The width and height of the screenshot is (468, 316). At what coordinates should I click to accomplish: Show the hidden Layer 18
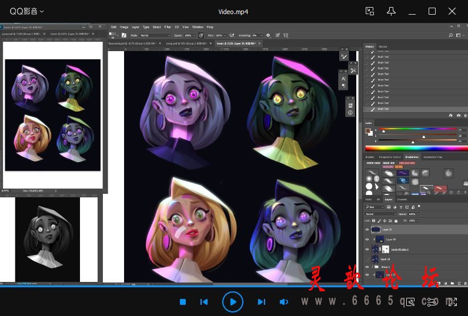367,259
